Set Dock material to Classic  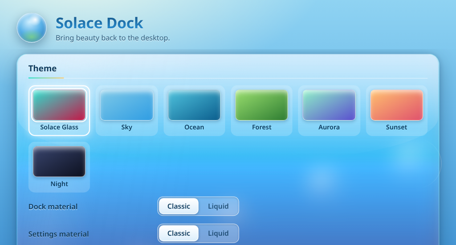[x=179, y=206]
